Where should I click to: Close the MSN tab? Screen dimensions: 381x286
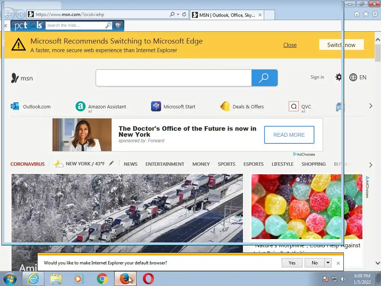pyautogui.click(x=260, y=15)
